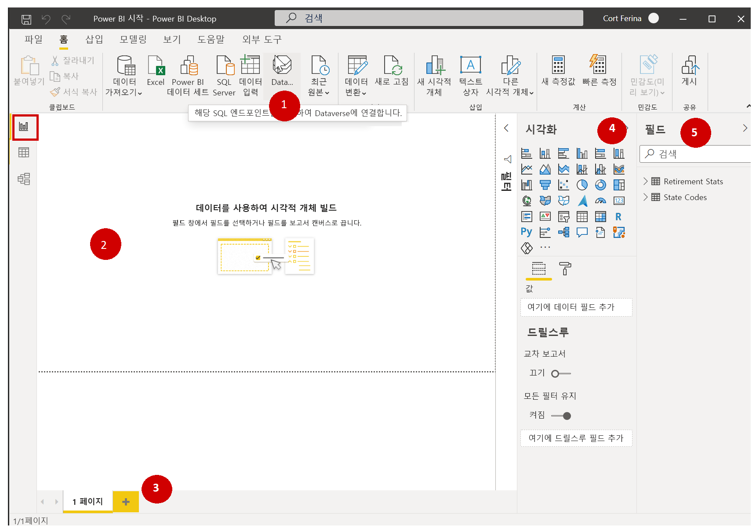
Task: Click the Redo arrow in the title bar
Action: [x=66, y=19]
